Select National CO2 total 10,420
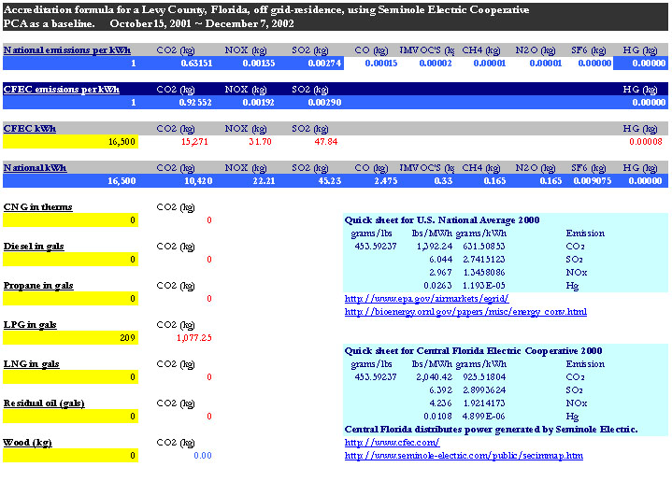Screen dimensions: 672x481 198,181
